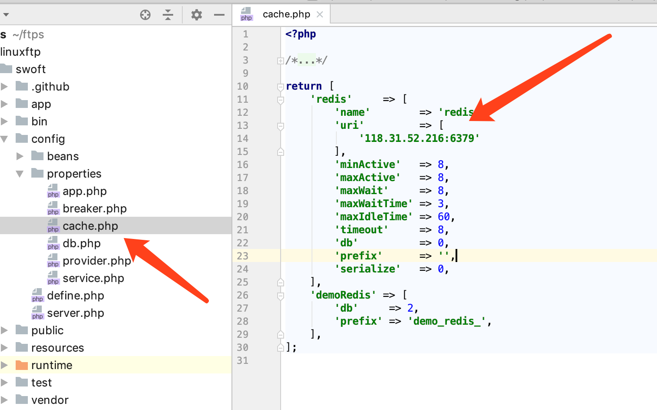Open service.php in the tree
Viewport: 657px width, 410px height.
pos(93,278)
